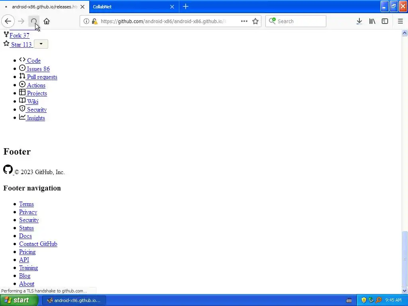Open the Firefox hamburger menu
The width and height of the screenshot is (408, 306).
[x=400, y=21]
